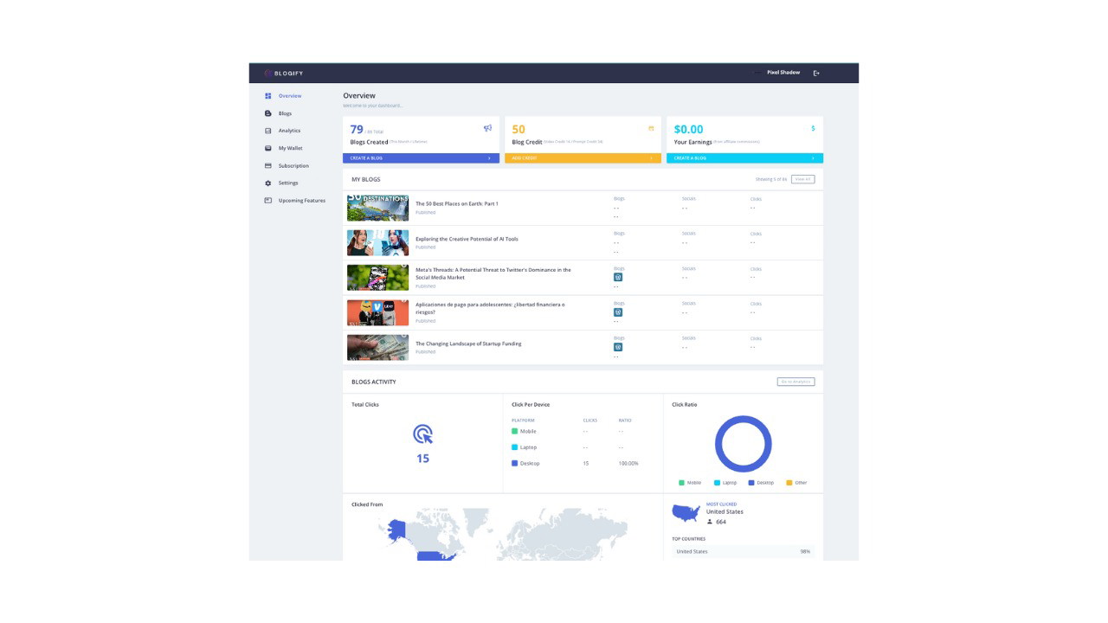Viewport: 1108px width, 623px height.
Task: Click the calendar icon on Blog Credit card
Action: click(651, 127)
